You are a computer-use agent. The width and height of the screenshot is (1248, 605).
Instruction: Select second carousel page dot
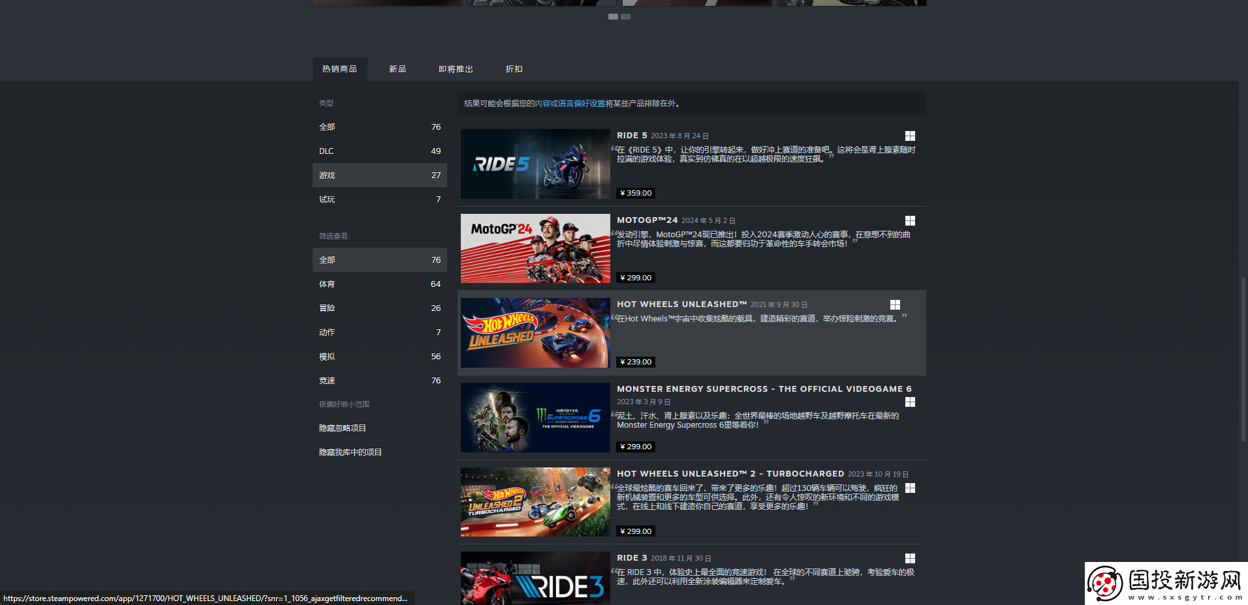625,16
